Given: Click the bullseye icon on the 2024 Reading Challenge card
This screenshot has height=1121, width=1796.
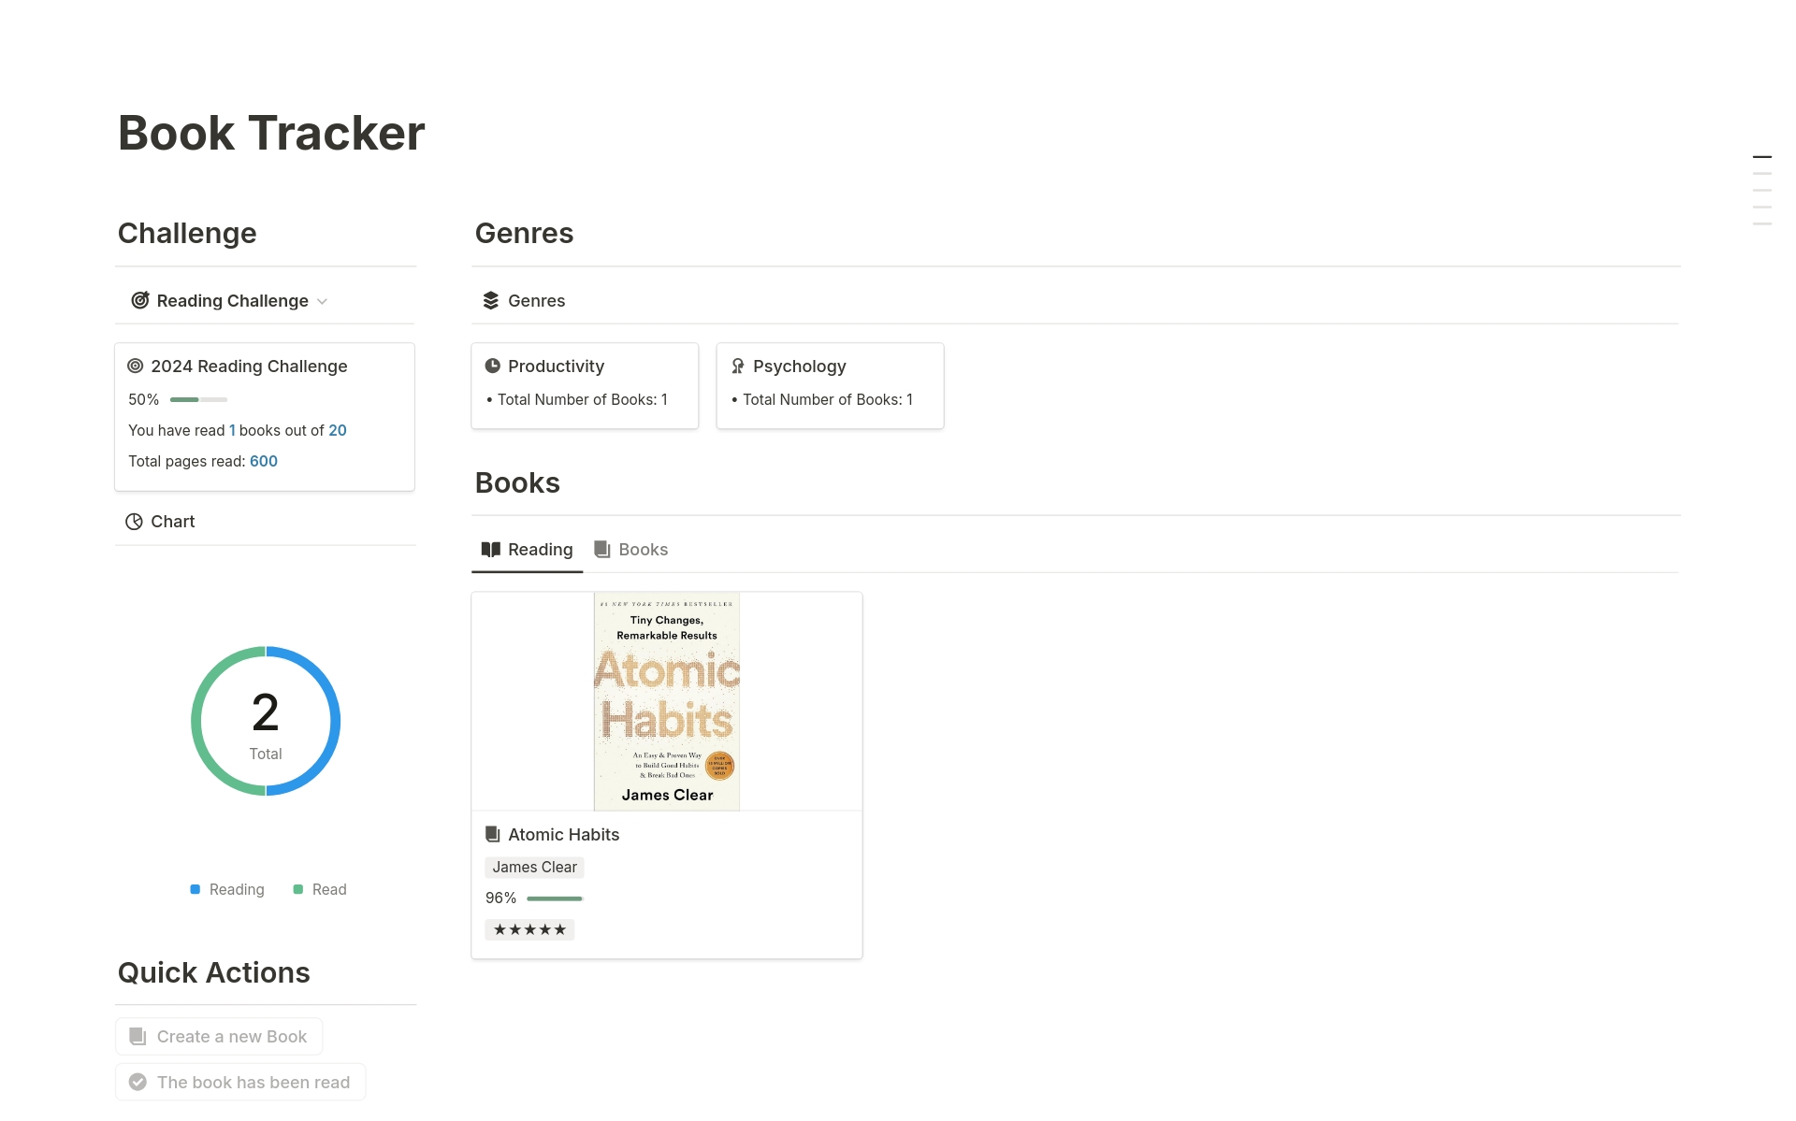Looking at the screenshot, I should pos(137,366).
